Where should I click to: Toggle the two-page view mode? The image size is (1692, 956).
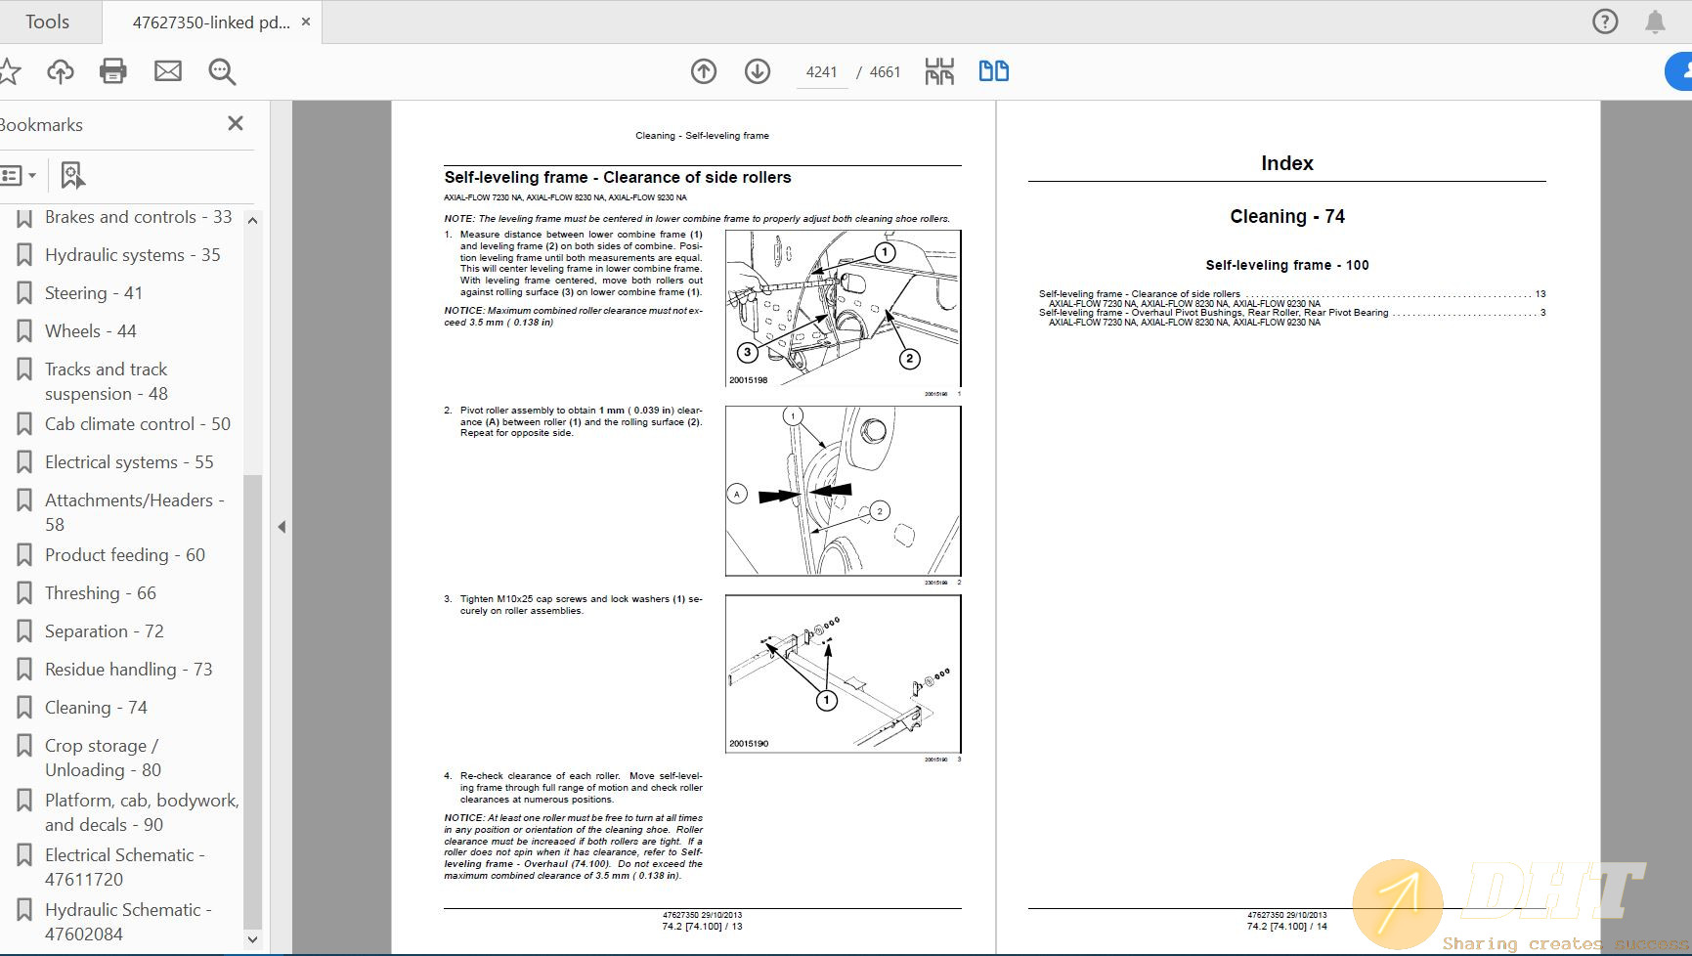point(994,71)
